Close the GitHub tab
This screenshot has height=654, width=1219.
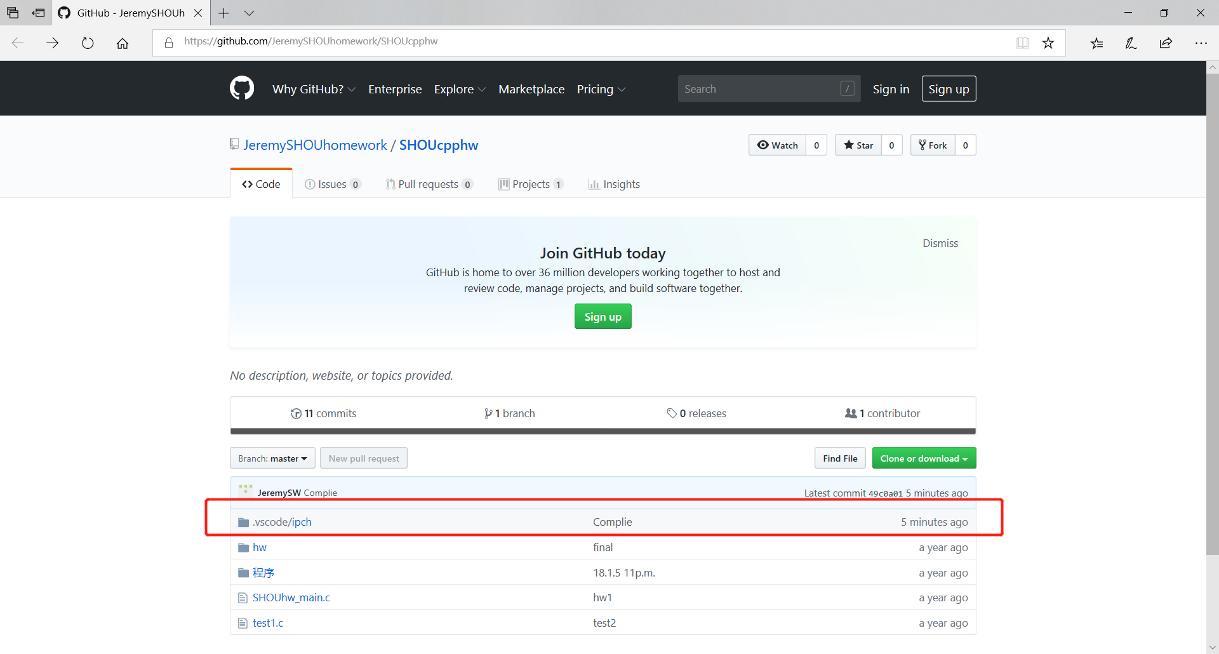coord(198,13)
